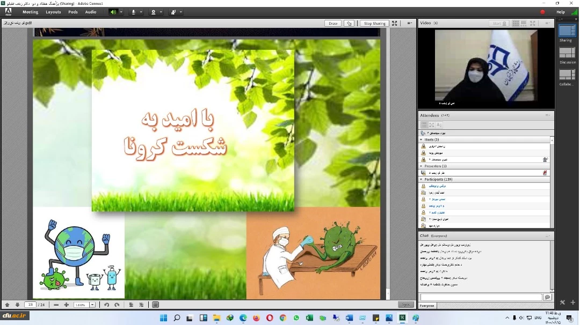Zoom in on the shared document
The width and height of the screenshot is (580, 325).
(67, 305)
